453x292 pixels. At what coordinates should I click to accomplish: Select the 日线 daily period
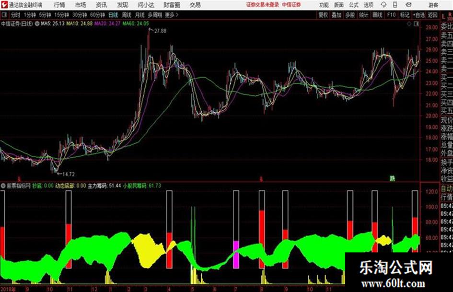point(113,15)
